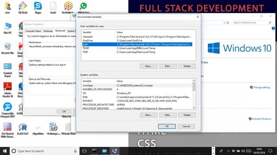The width and height of the screenshot is (277, 155).
Task: Click the taskbar clock and date
Action: point(259,151)
